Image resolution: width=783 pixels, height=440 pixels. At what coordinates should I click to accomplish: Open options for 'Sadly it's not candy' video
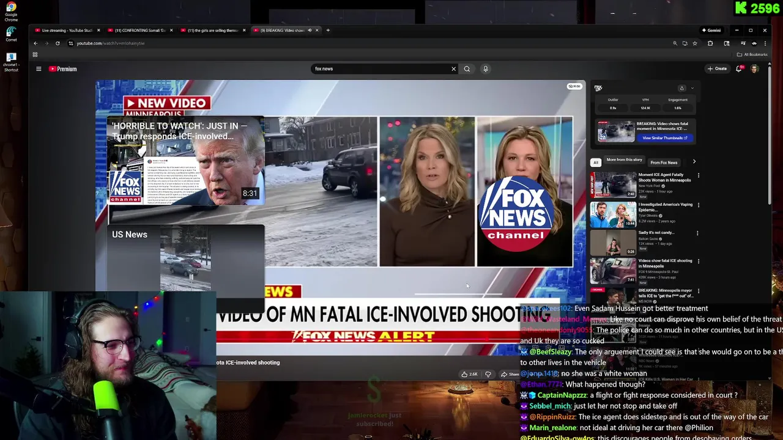coord(699,233)
